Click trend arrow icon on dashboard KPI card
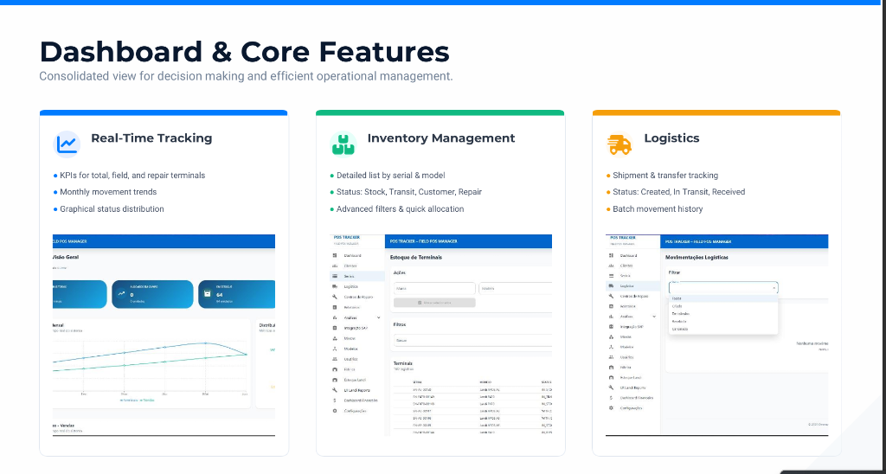The image size is (886, 474). click(x=121, y=294)
